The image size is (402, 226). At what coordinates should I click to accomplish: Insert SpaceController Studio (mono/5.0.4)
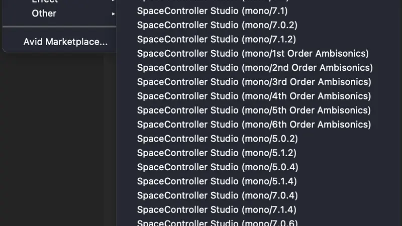[218, 167]
